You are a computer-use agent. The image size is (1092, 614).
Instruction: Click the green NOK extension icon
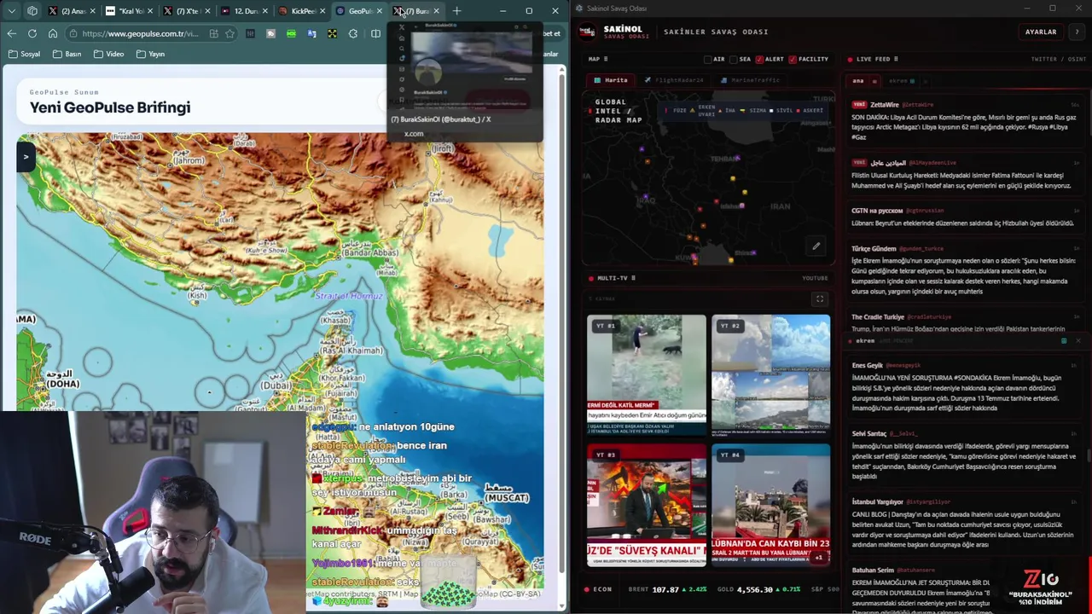click(x=291, y=33)
